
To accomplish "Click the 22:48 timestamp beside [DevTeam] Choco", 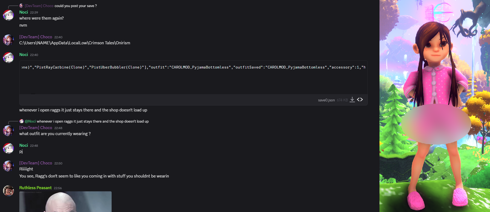I will 58,128.
